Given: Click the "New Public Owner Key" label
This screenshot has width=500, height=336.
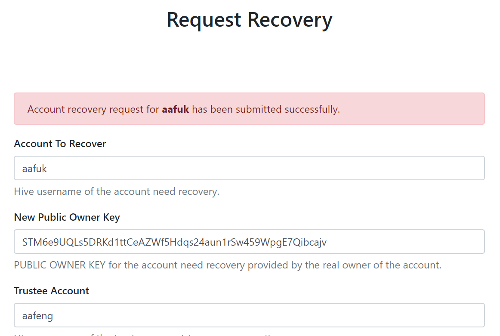Looking at the screenshot, I should click(67, 217).
